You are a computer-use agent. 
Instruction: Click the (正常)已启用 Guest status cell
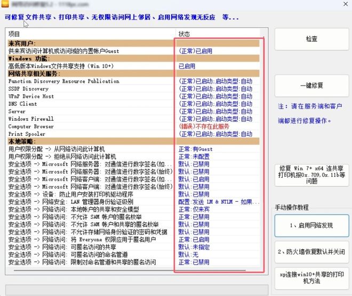tap(195, 51)
